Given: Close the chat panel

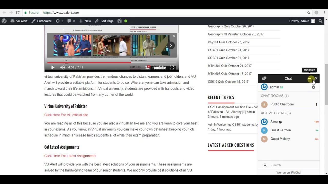Looking at the screenshot, I should 316,78.
